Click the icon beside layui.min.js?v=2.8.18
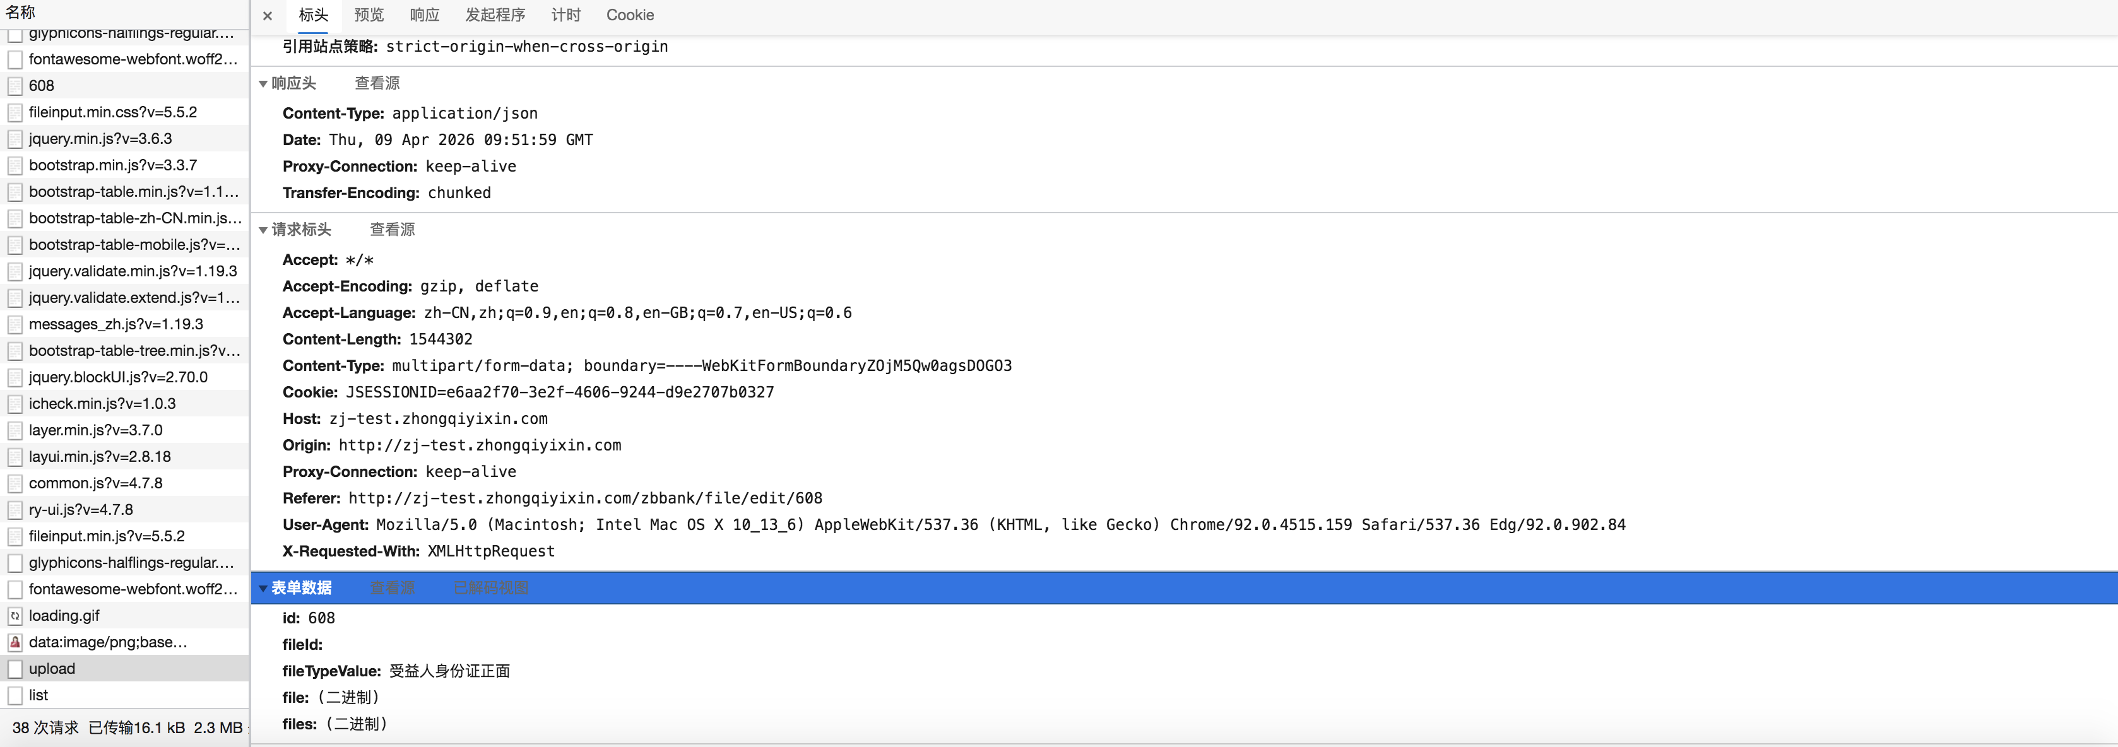 click(x=15, y=457)
